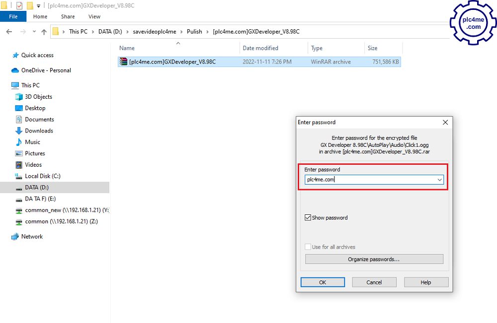
Task: Click the WinRAR archive file icon
Action: click(123, 62)
